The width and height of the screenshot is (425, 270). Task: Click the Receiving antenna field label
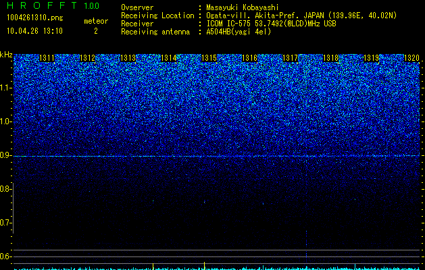155,32
